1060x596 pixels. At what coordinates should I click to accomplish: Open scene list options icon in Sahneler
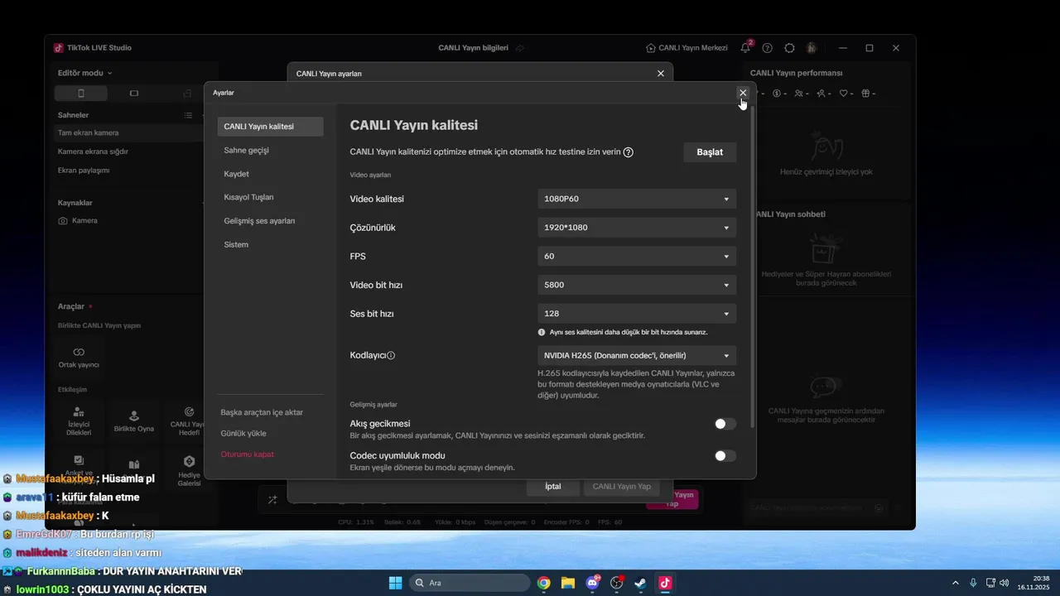click(189, 115)
